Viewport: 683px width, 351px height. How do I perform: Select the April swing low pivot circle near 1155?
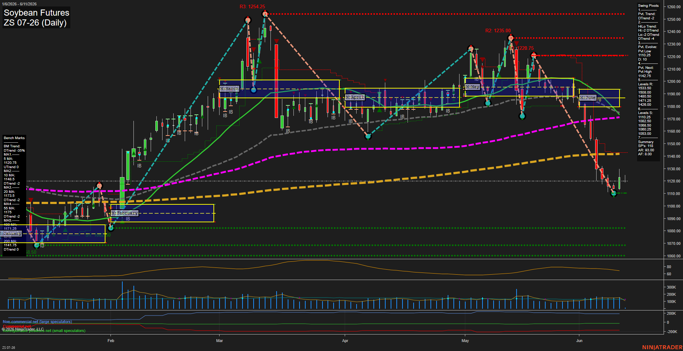pos(368,136)
